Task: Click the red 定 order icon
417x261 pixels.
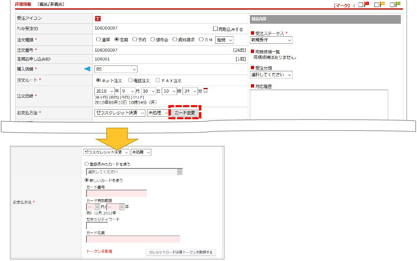Action: coord(98,18)
